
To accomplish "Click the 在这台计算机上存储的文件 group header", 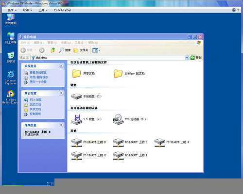I will [88, 62].
